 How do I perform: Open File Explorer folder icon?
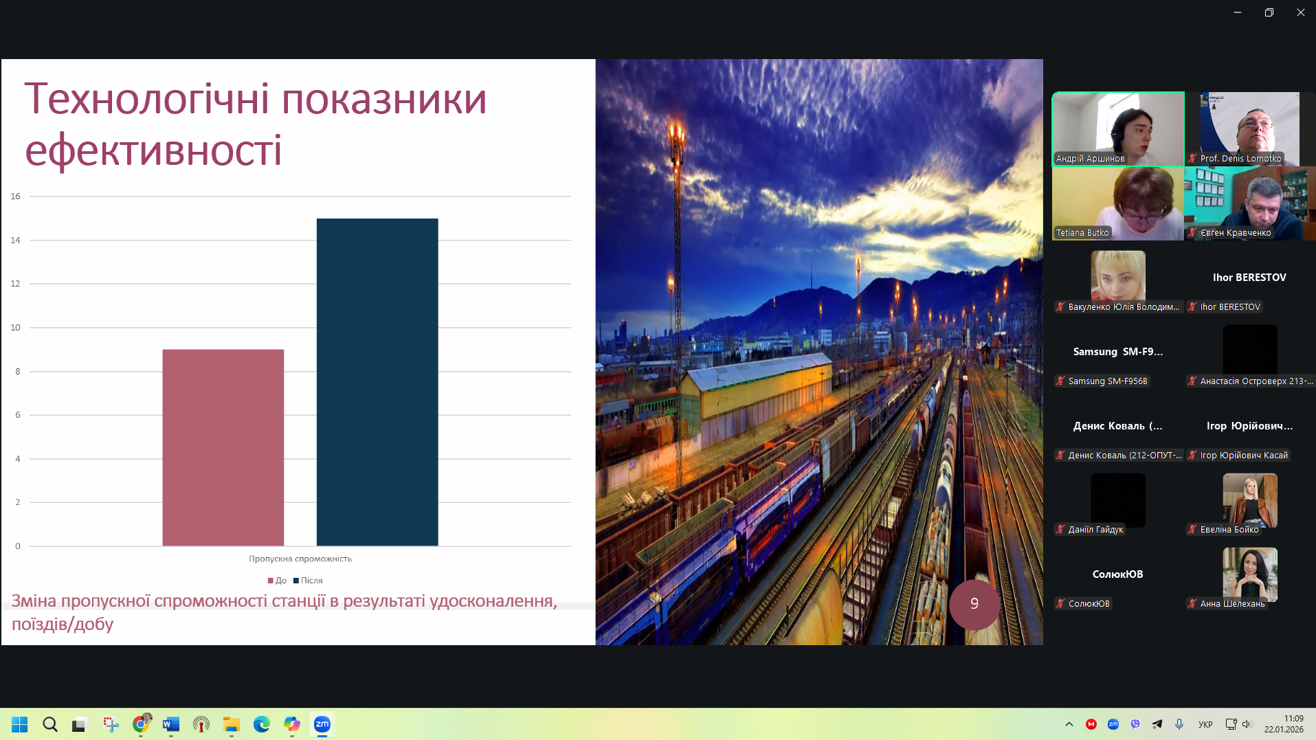232,724
